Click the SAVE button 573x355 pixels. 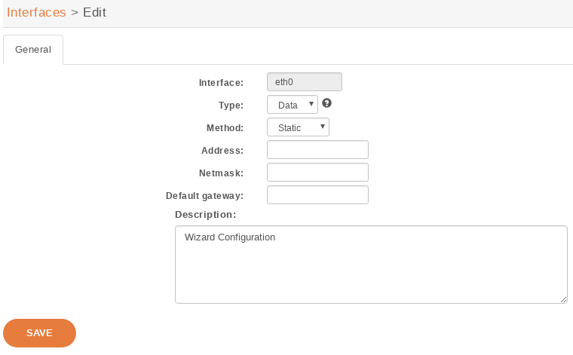pyautogui.click(x=39, y=333)
